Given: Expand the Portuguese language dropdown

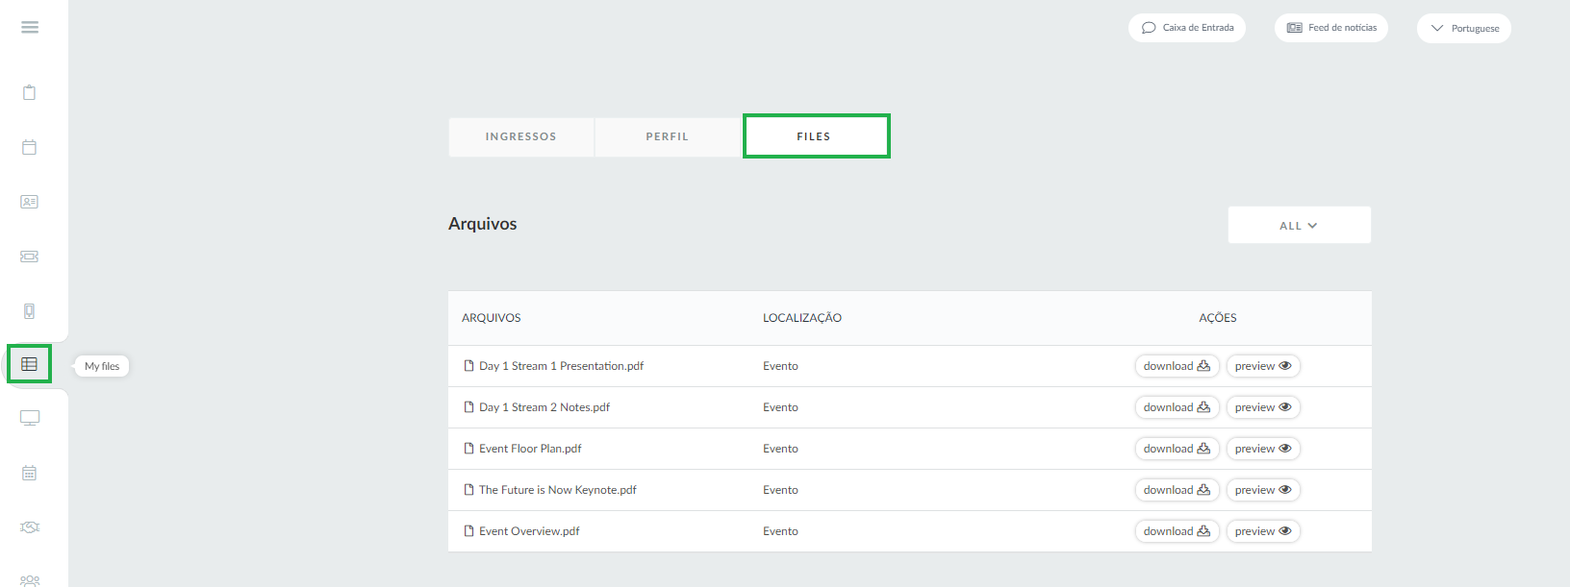Looking at the screenshot, I should pos(1464,28).
